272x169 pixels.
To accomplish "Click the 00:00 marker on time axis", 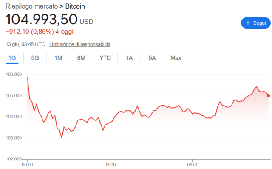I will tap(27, 165).
